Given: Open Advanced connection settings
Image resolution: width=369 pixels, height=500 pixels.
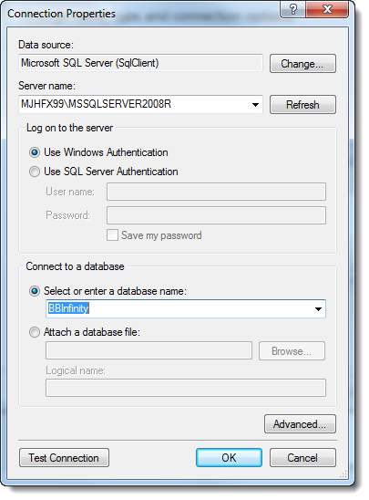Looking at the screenshot, I should pos(300,424).
